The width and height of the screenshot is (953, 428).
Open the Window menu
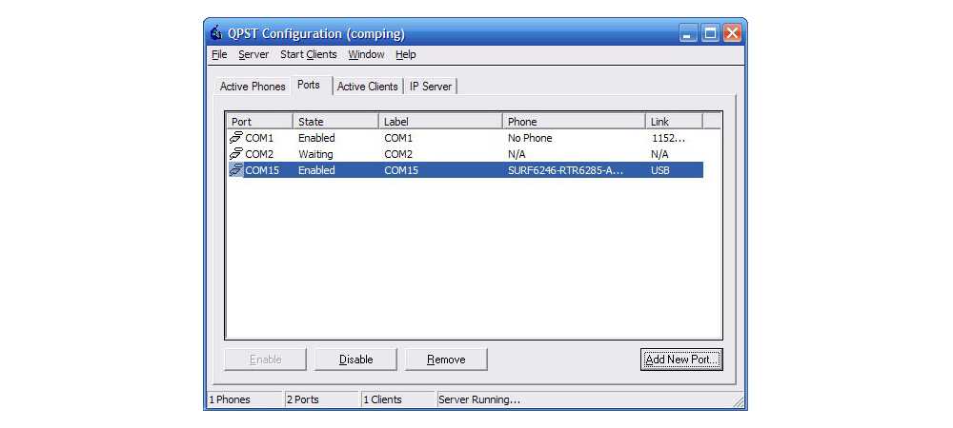point(366,55)
